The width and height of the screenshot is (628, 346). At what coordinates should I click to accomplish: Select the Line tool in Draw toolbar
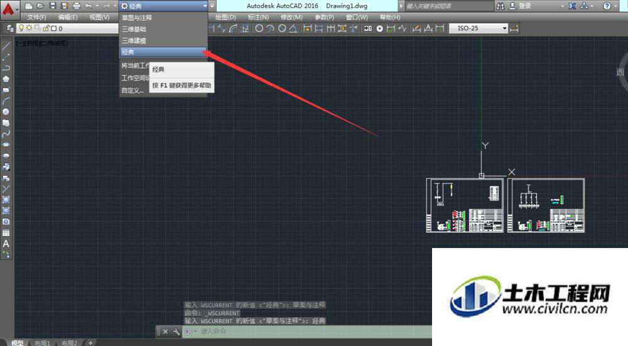(6, 46)
